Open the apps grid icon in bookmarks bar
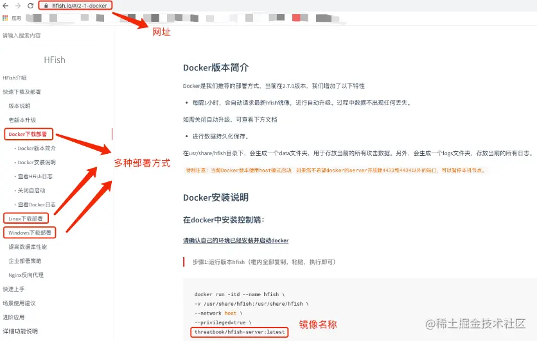The height and width of the screenshot is (341, 537). click(5, 18)
